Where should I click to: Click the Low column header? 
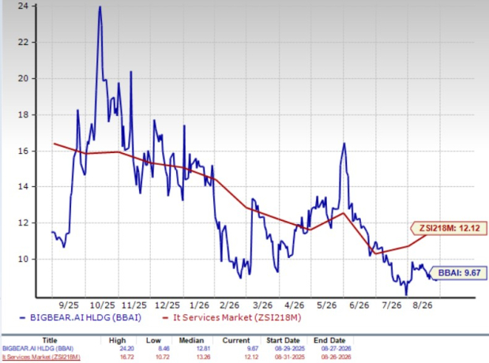[x=153, y=340]
